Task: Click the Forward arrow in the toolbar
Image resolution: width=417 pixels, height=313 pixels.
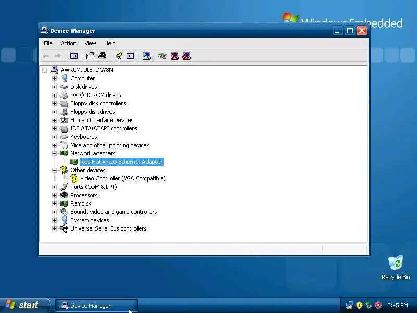Action: coord(57,56)
